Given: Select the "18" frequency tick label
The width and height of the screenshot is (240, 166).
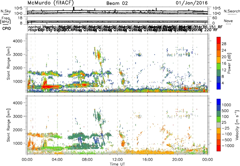Looking at the screenshot, I should (x=20, y=18).
